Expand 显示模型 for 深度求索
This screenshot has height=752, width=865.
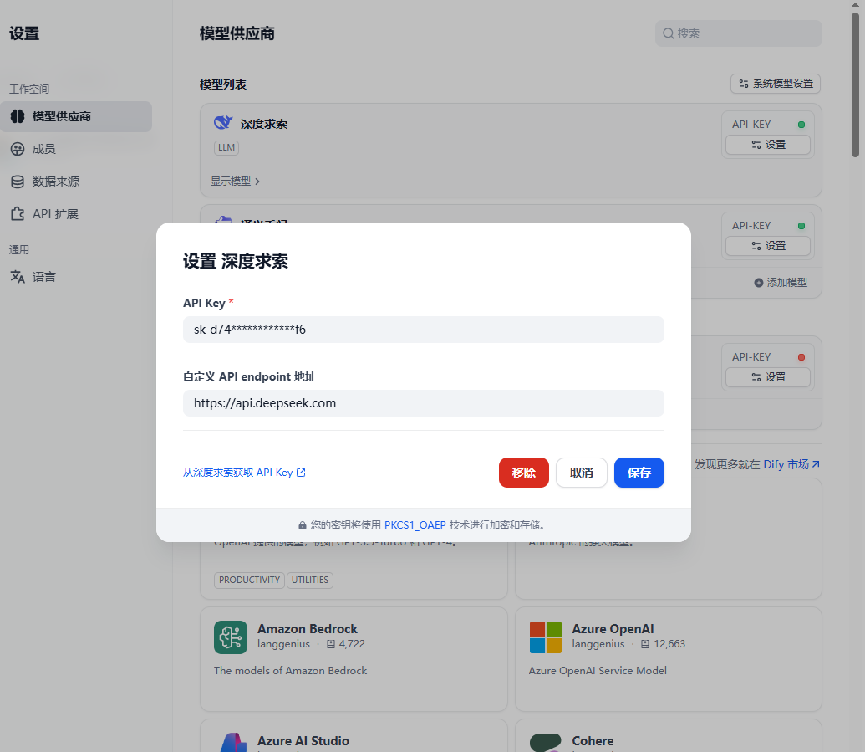click(235, 181)
